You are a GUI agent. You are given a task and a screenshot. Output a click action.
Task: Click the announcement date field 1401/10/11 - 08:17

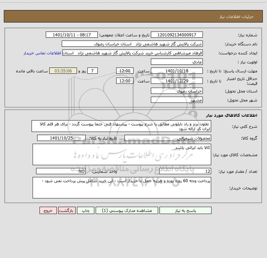click(x=72, y=35)
